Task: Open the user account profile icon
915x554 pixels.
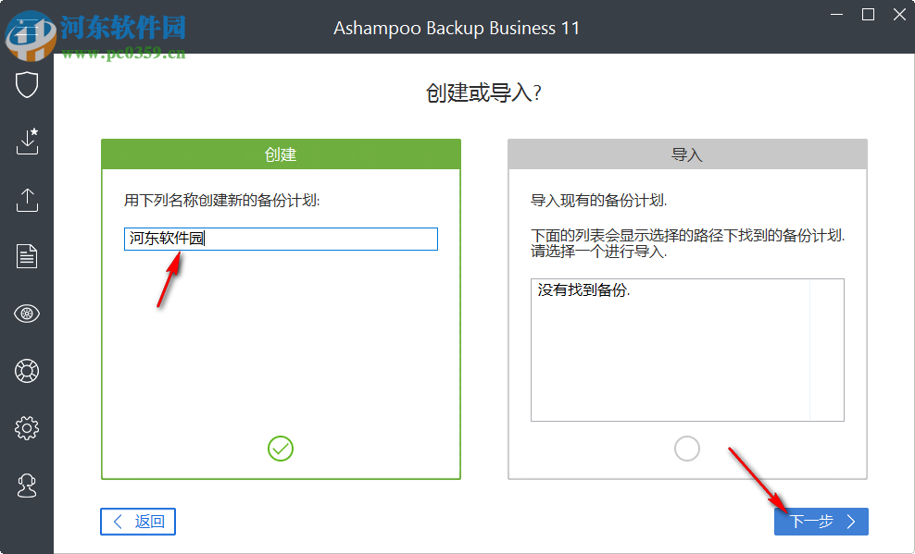Action: tap(27, 486)
